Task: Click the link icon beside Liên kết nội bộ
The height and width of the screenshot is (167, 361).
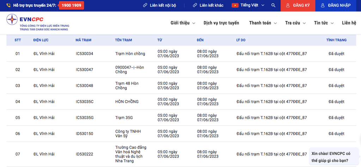Action: coord(145,6)
